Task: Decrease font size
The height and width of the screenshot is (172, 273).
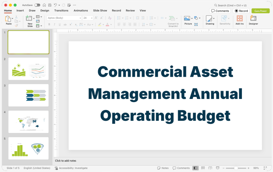Action: pos(102,18)
